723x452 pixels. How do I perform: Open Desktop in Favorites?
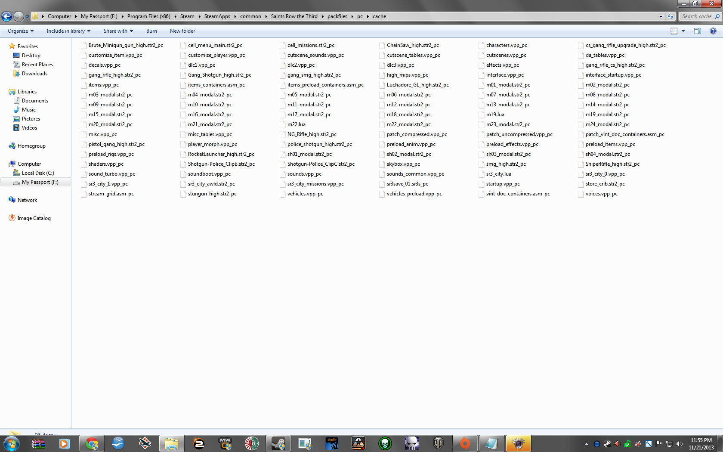(x=31, y=56)
